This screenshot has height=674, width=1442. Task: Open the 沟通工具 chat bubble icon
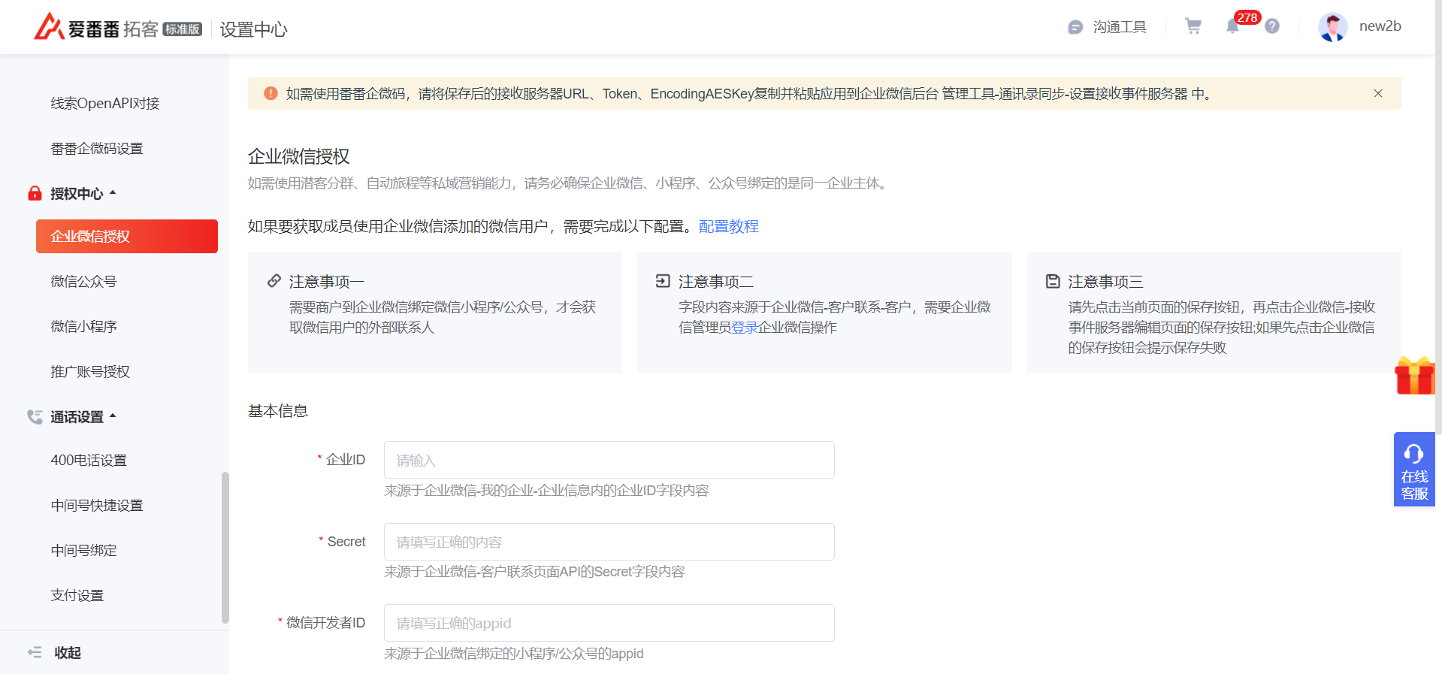(1075, 27)
